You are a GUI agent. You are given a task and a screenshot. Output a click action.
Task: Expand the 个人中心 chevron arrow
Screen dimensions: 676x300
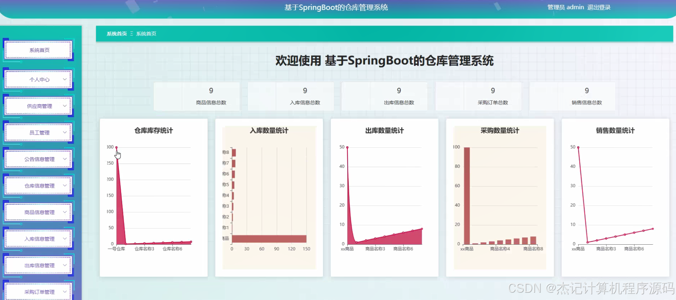tap(65, 79)
